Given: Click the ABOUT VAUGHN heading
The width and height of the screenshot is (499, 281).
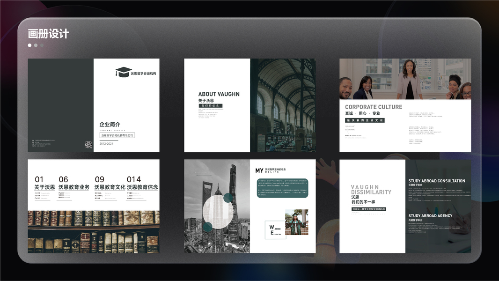Looking at the screenshot, I should click(219, 94).
